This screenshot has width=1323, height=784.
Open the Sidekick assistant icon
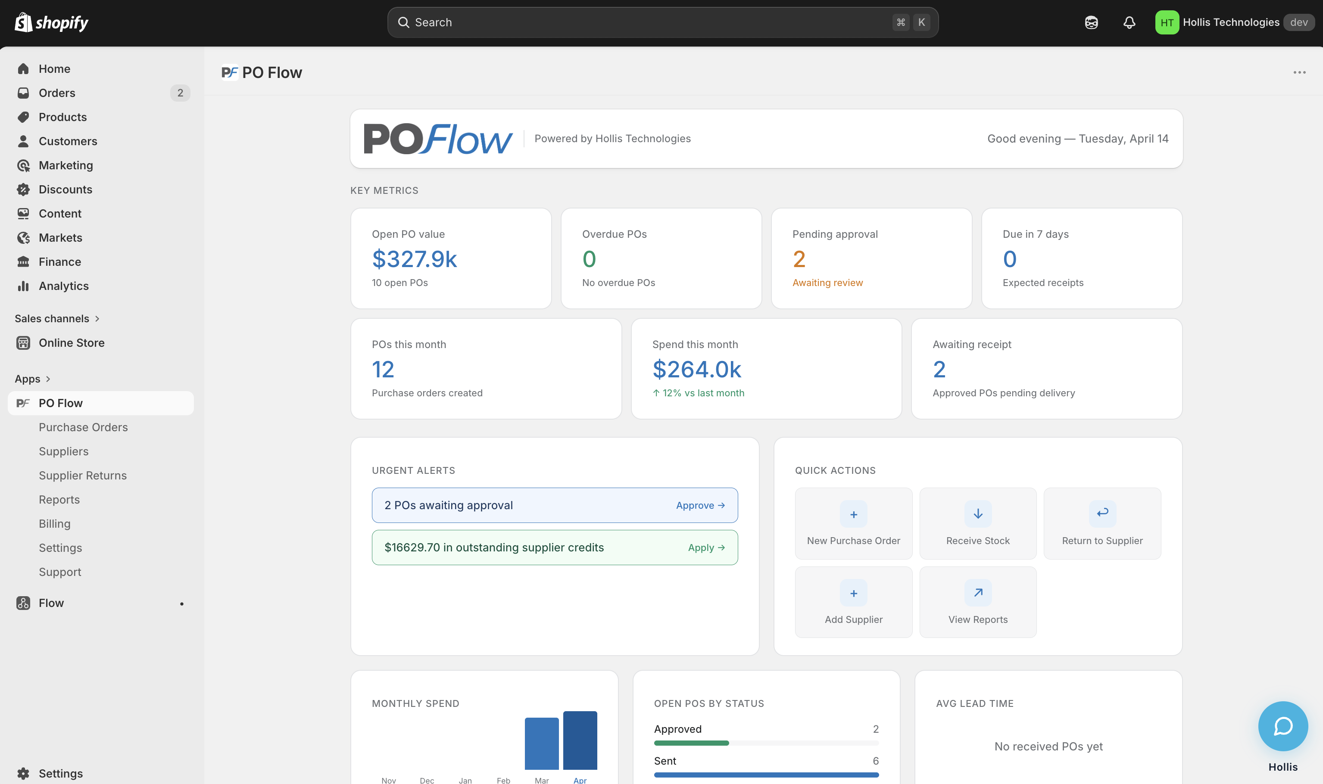[1091, 22]
